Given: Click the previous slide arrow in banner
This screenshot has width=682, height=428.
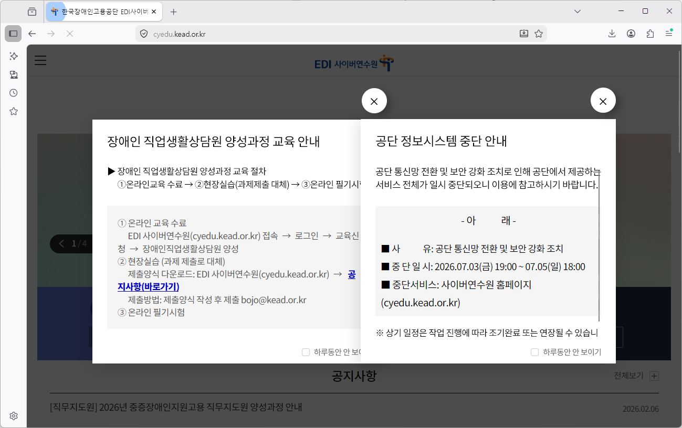Looking at the screenshot, I should [x=61, y=244].
